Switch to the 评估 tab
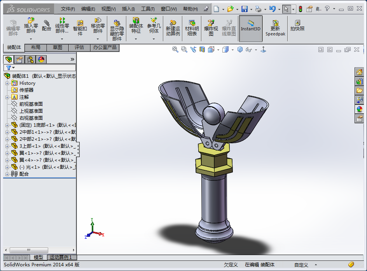Image resolution: width=367 pixels, height=271 pixels. [79, 47]
